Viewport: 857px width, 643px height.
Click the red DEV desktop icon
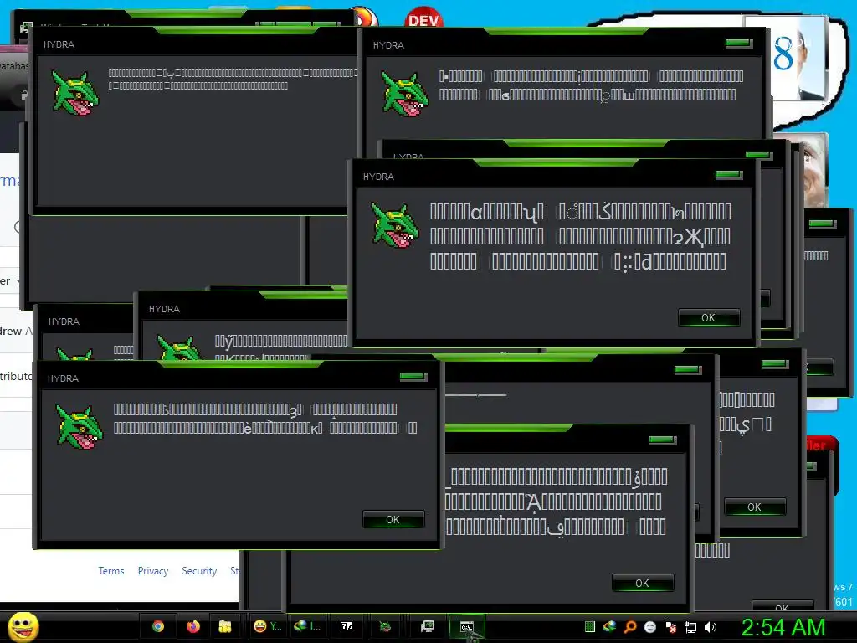pyautogui.click(x=423, y=18)
